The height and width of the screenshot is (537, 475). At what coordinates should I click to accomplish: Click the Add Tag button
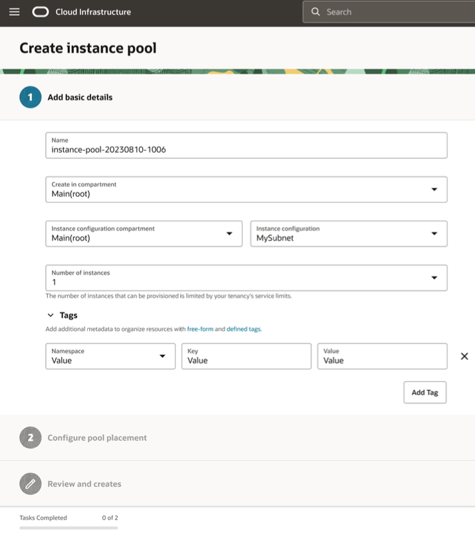[x=424, y=392]
